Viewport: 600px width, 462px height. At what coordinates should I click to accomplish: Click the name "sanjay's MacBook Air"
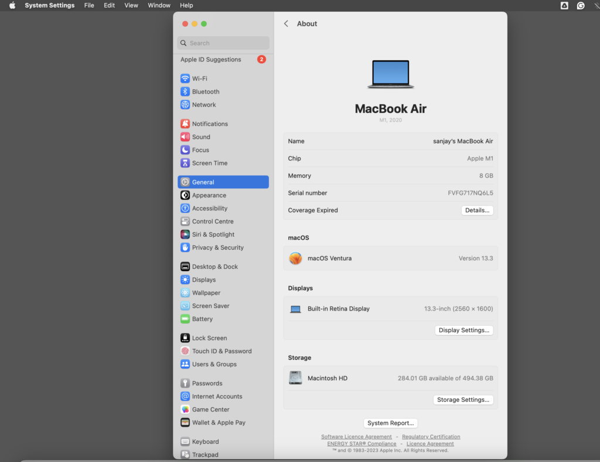(463, 142)
